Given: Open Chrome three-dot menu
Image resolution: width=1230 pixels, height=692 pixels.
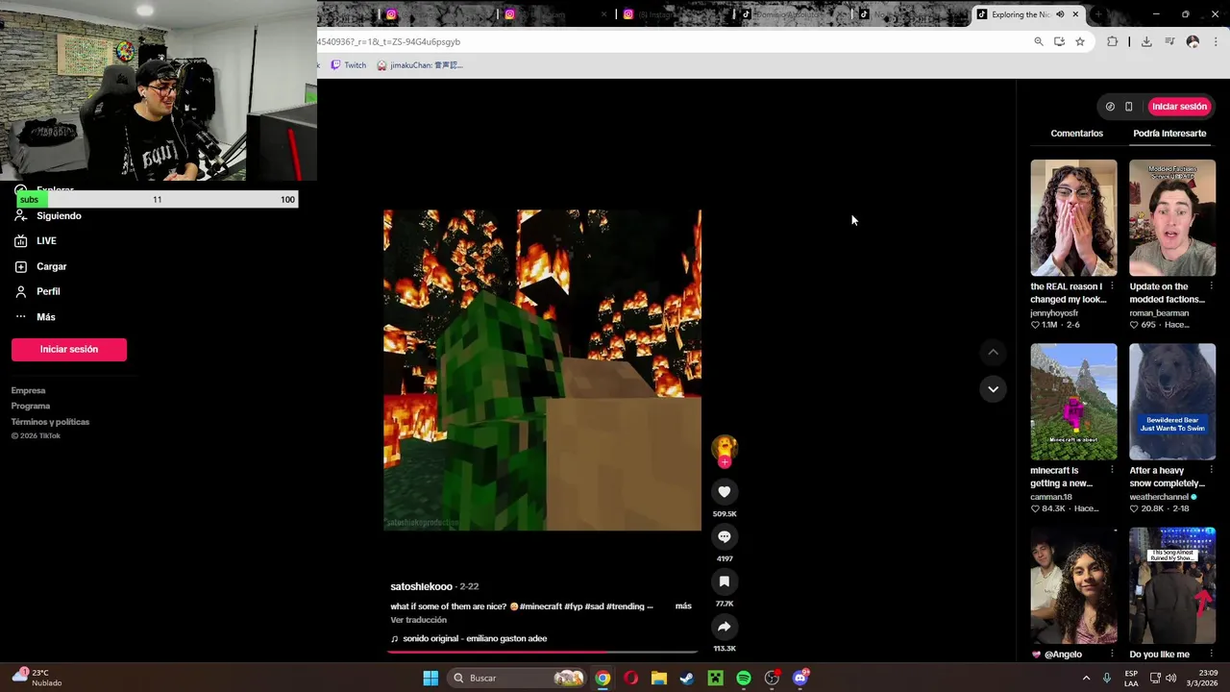Looking at the screenshot, I should click(1217, 42).
